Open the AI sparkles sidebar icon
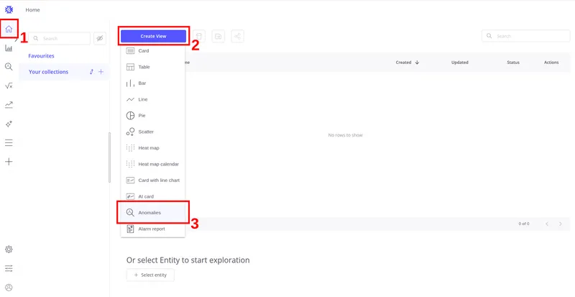575x297 pixels. click(x=9, y=124)
